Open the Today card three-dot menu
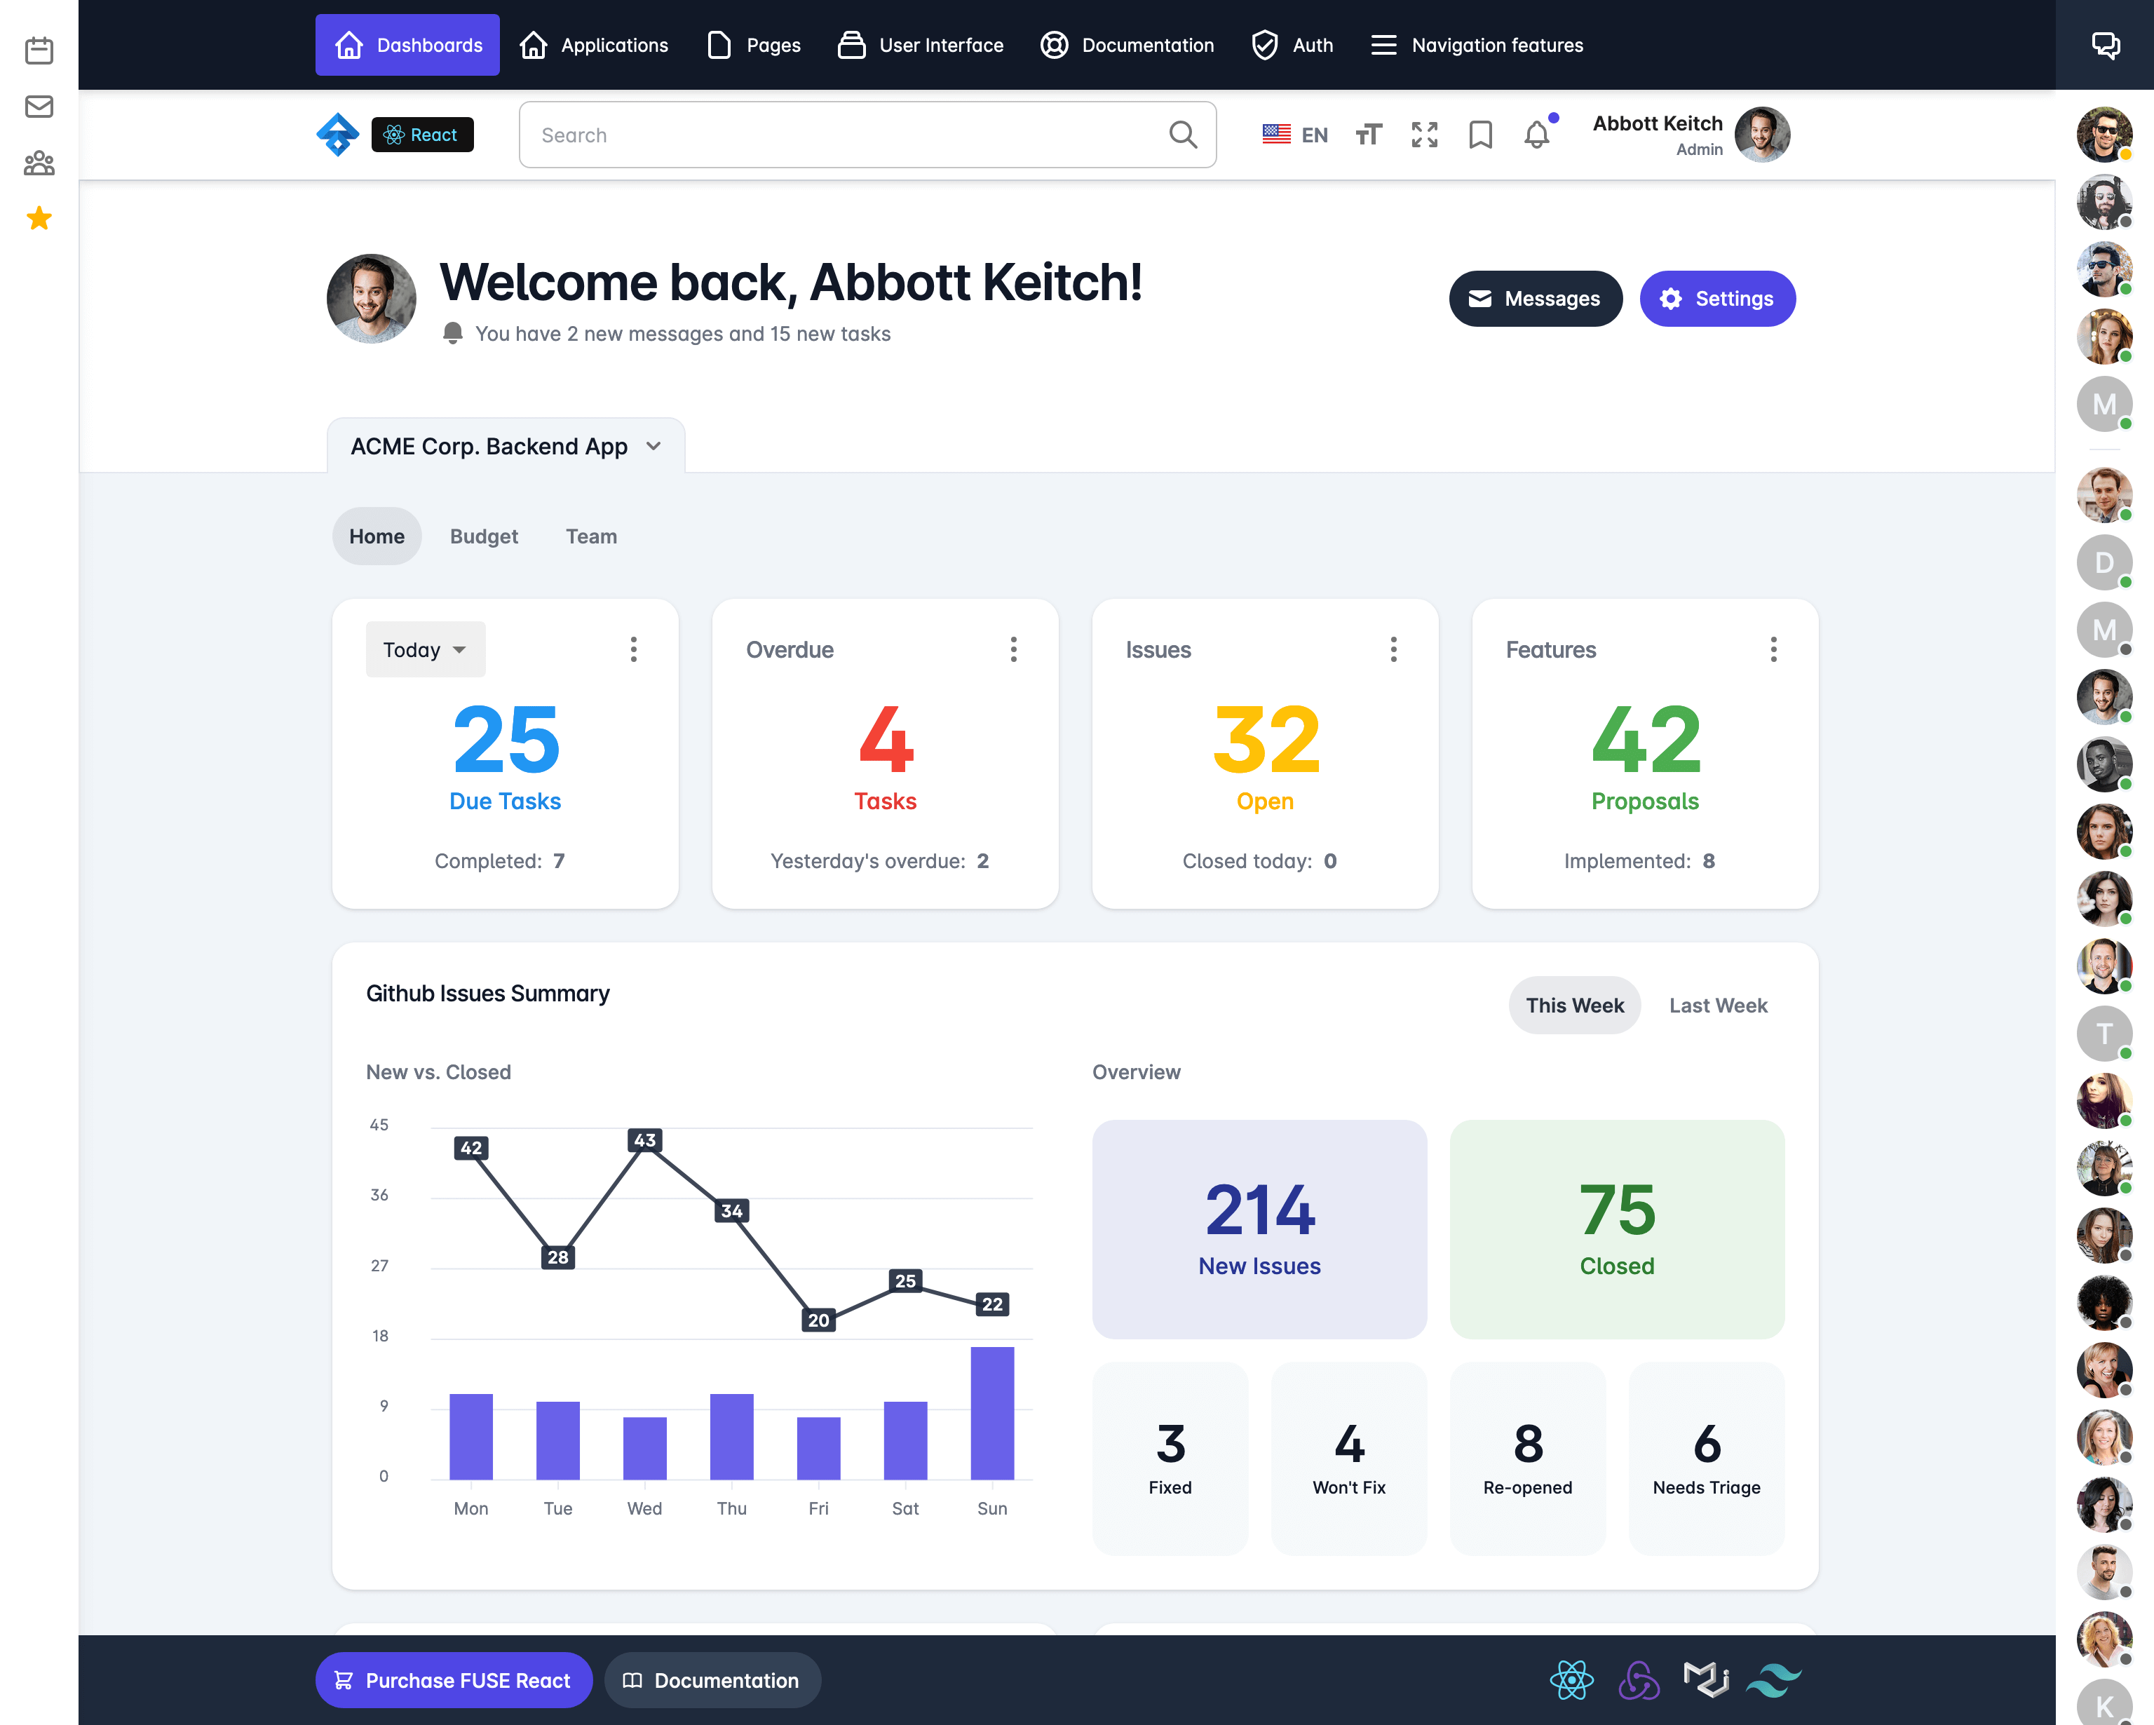The height and width of the screenshot is (1725, 2154). pos(633,649)
